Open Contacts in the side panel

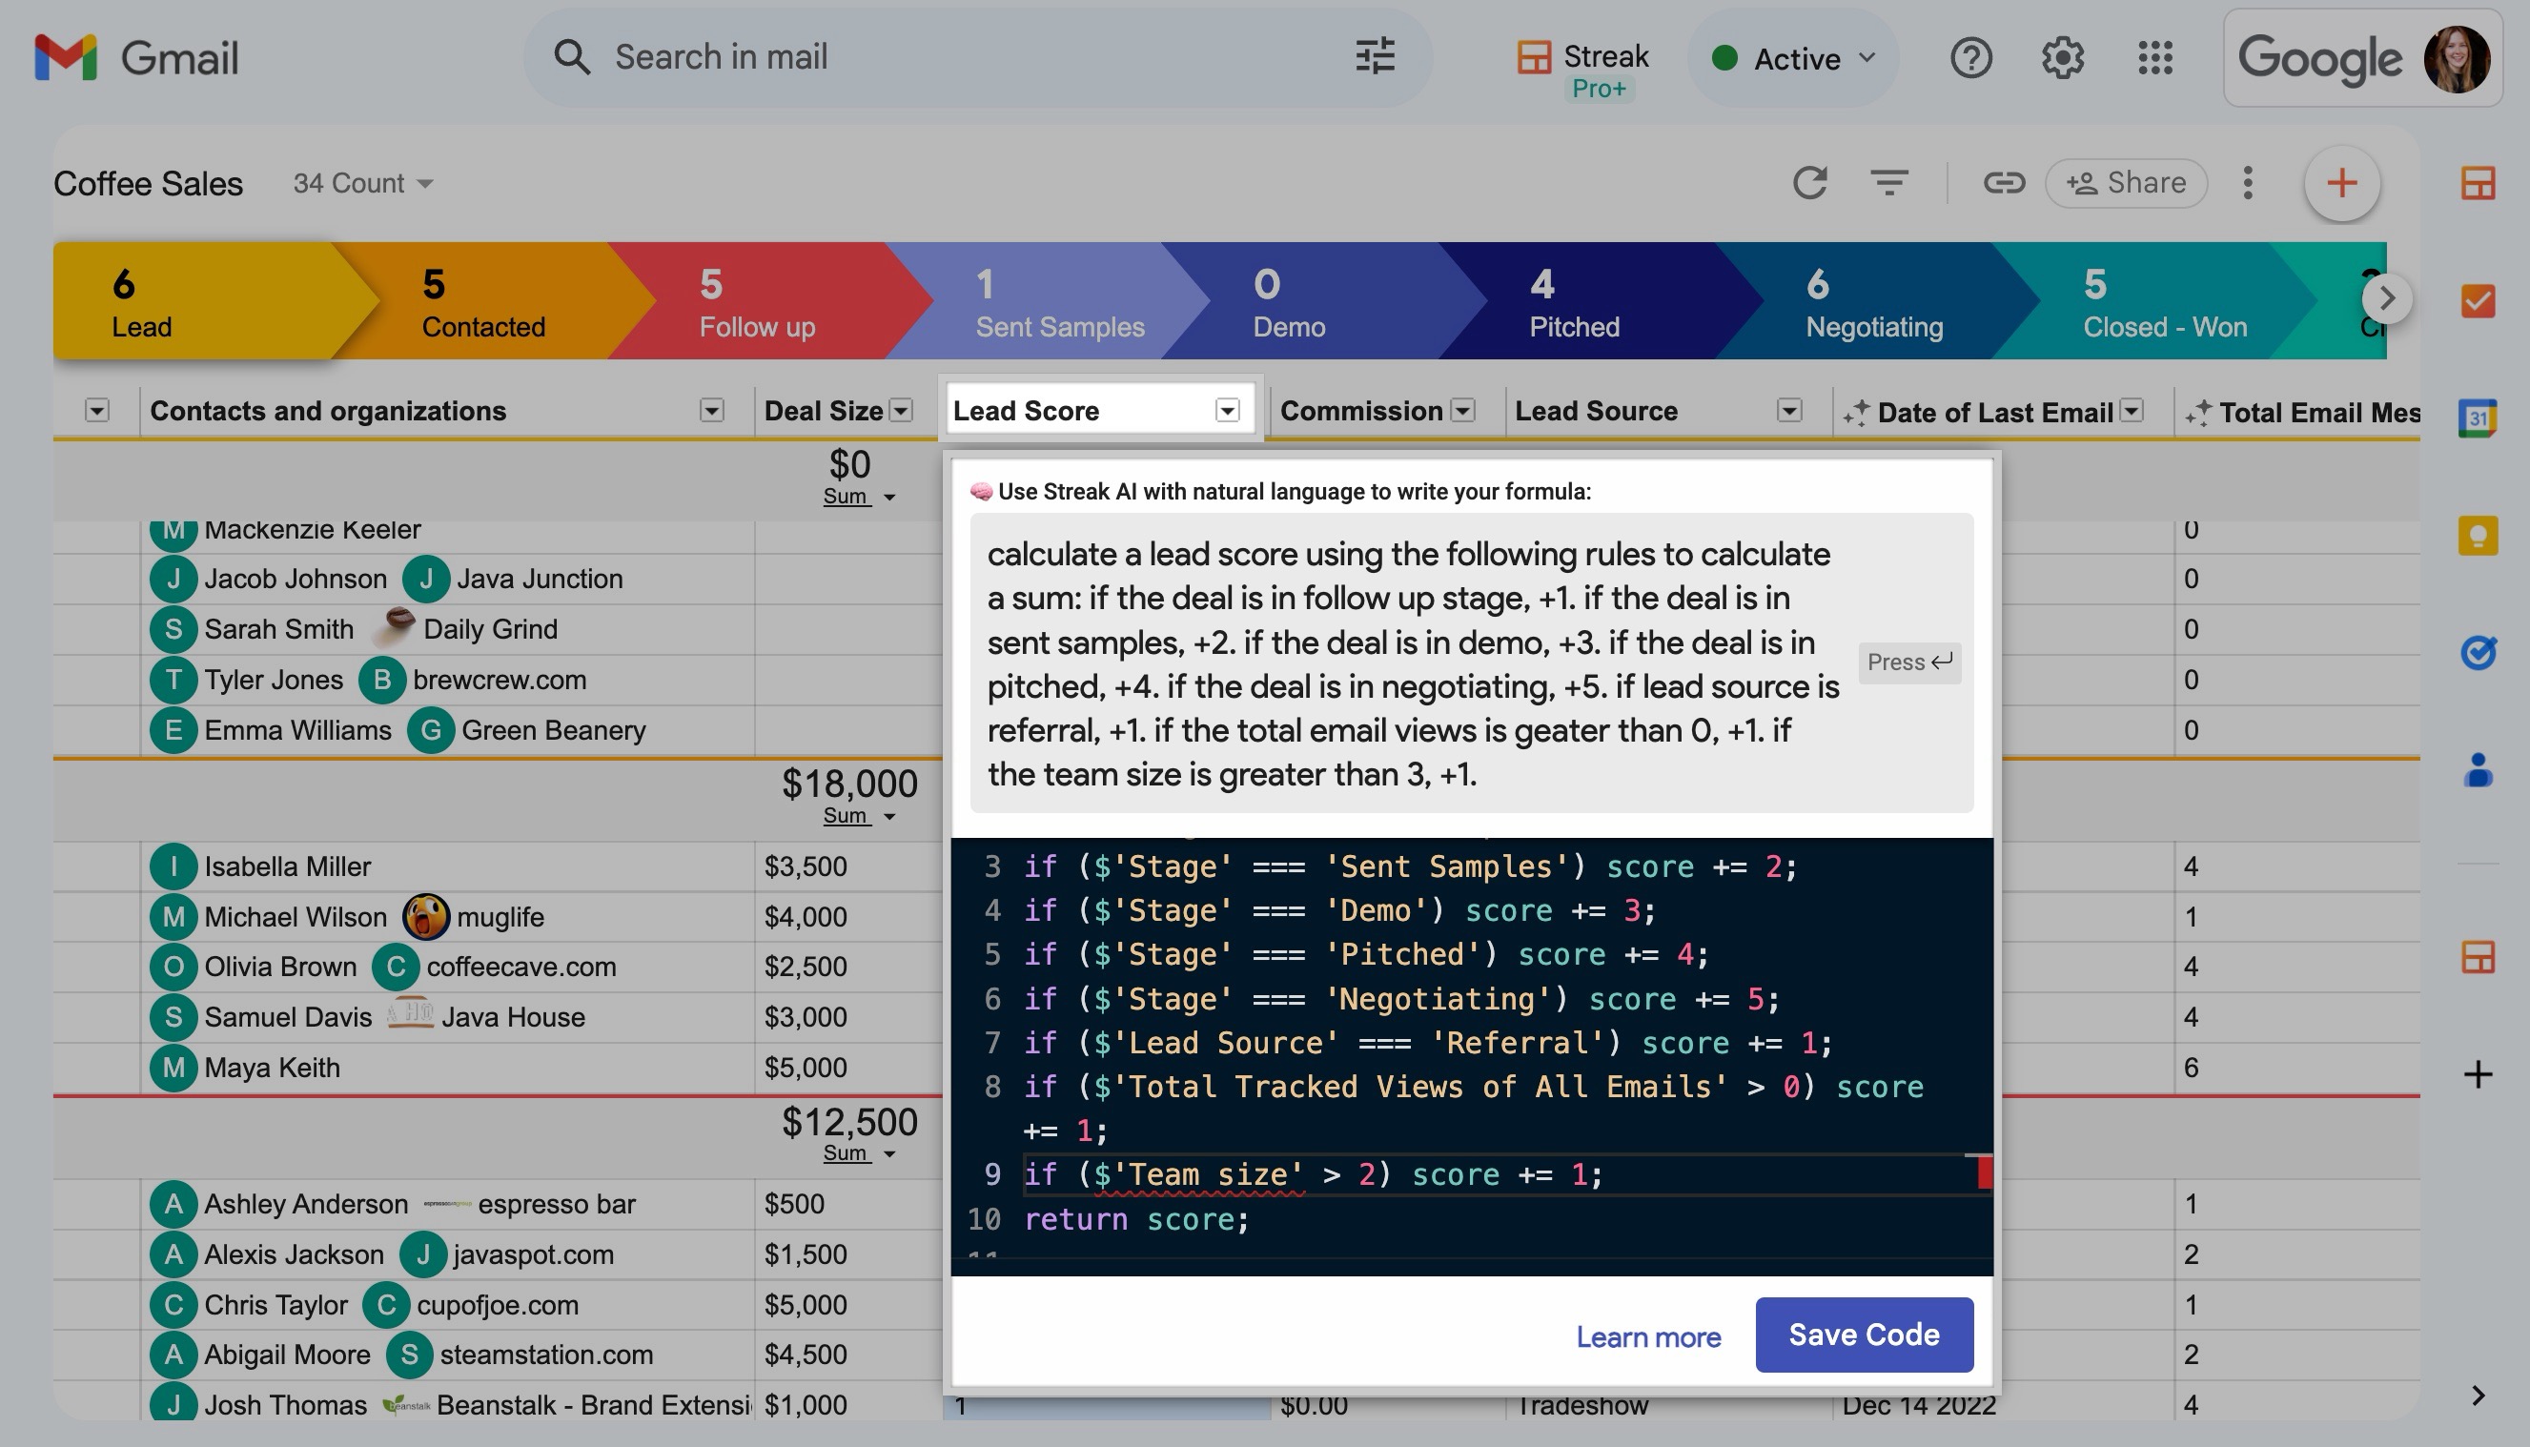point(2478,770)
